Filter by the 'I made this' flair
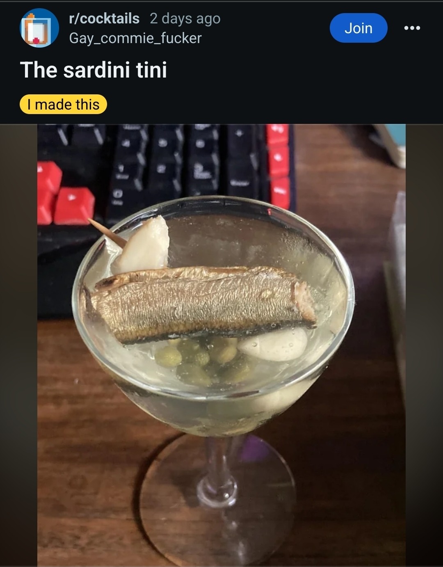 (x=63, y=104)
